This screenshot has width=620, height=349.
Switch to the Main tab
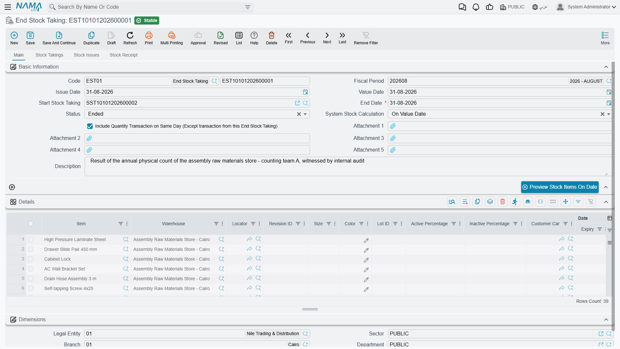click(x=18, y=55)
